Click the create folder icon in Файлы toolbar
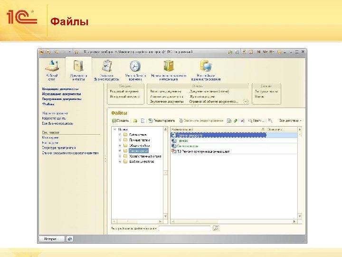This screenshot has height=257, width=342. click(x=135, y=120)
